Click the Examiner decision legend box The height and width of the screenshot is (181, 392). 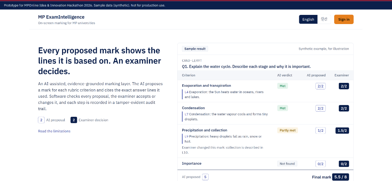click(74, 120)
